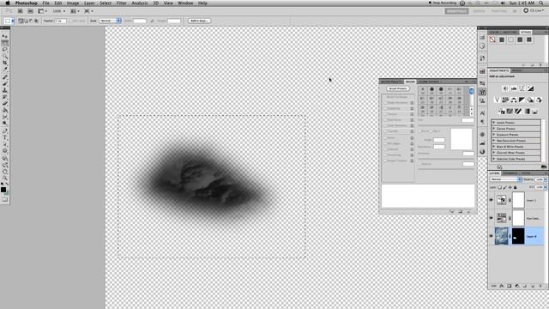Add a Vibrance adjustment
This screenshot has width=549, height=309.
pyautogui.click(x=497, y=100)
